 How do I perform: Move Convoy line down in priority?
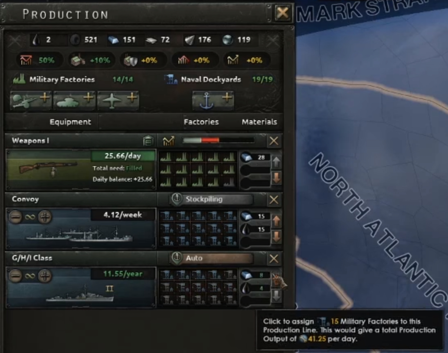click(276, 237)
